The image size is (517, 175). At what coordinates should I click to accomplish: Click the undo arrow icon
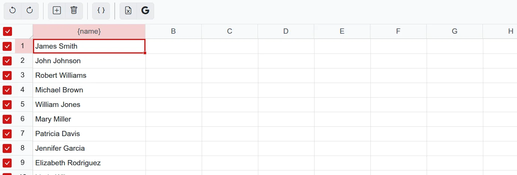pyautogui.click(x=13, y=10)
